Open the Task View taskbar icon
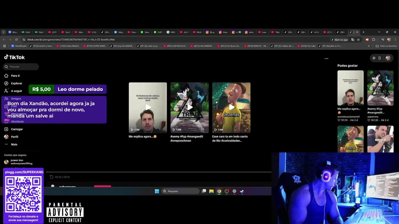This screenshot has width=399, height=224. point(204,191)
